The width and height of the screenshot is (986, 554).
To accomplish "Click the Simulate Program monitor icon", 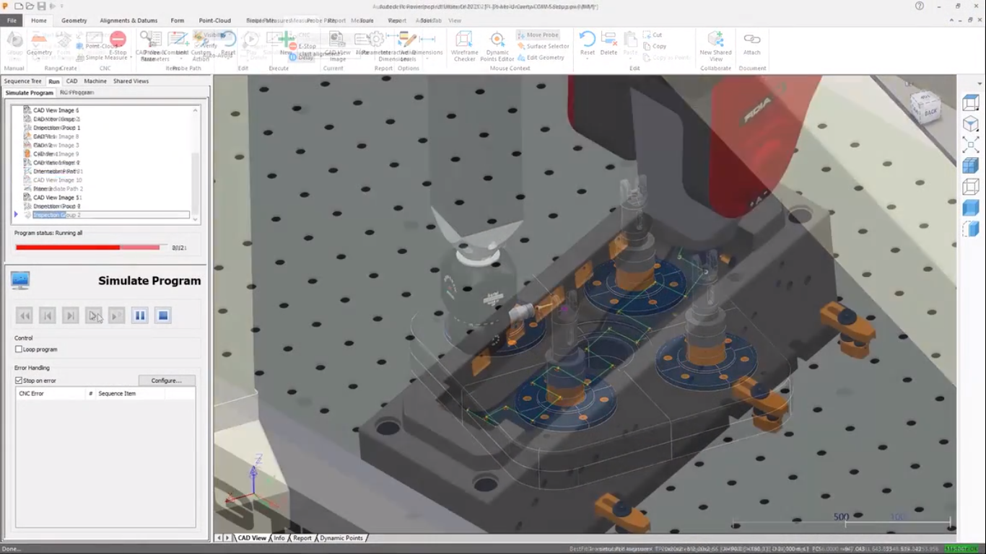I will [20, 281].
